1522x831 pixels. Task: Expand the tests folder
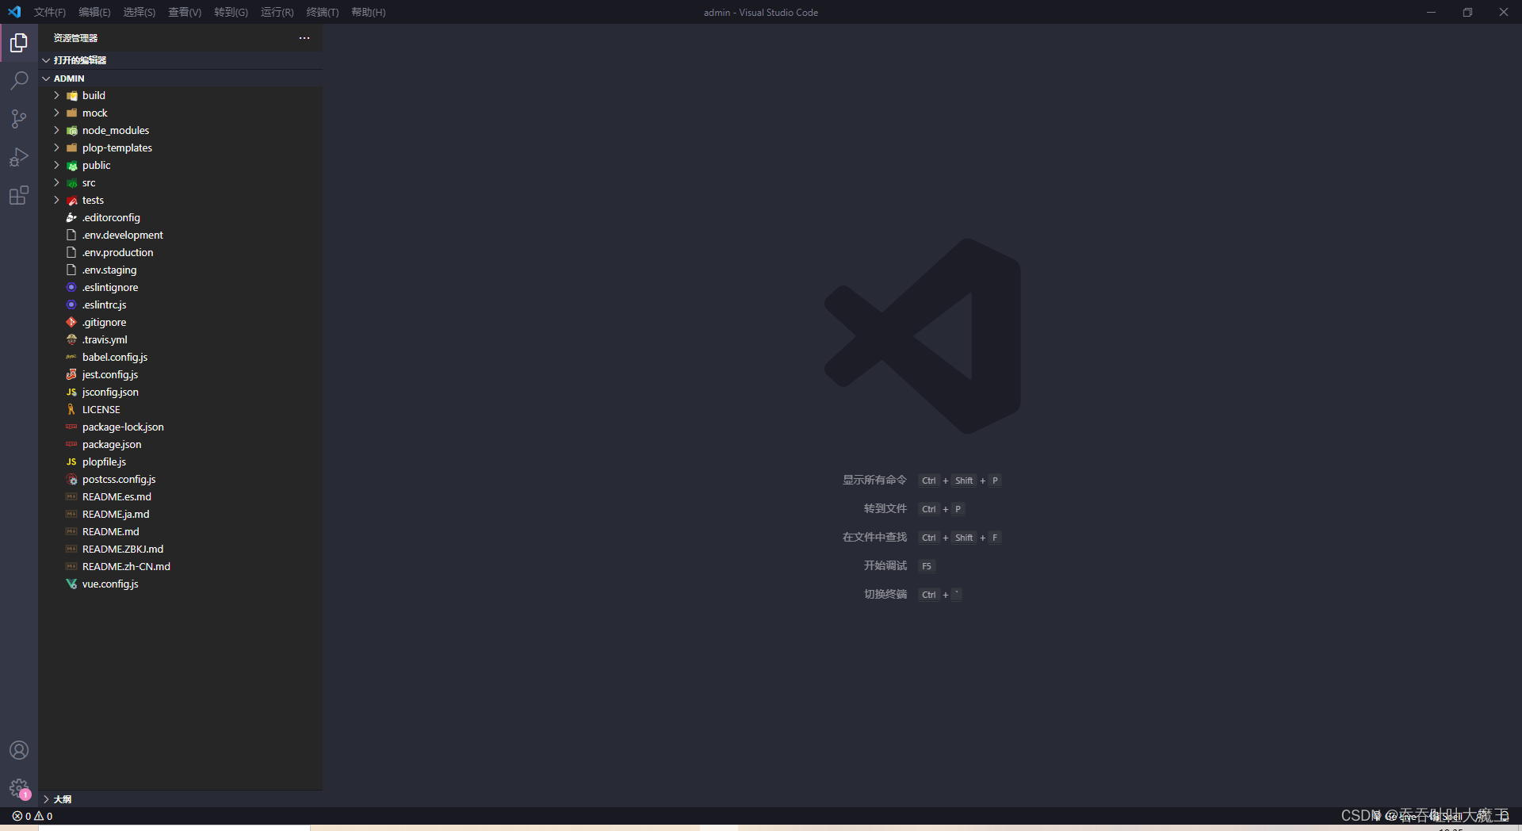tap(180, 200)
